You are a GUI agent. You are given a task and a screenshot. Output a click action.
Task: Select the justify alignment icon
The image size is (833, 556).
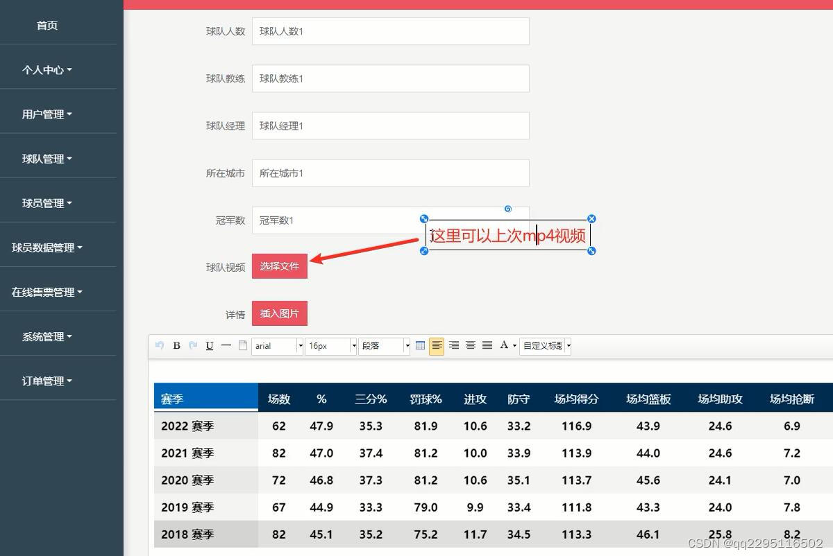click(x=487, y=346)
